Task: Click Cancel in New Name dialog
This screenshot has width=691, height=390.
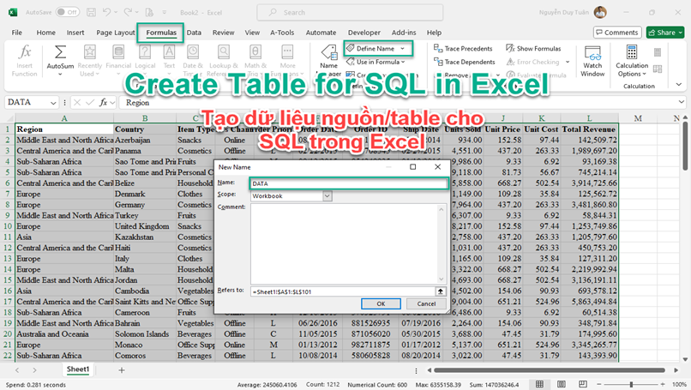Action: point(426,303)
